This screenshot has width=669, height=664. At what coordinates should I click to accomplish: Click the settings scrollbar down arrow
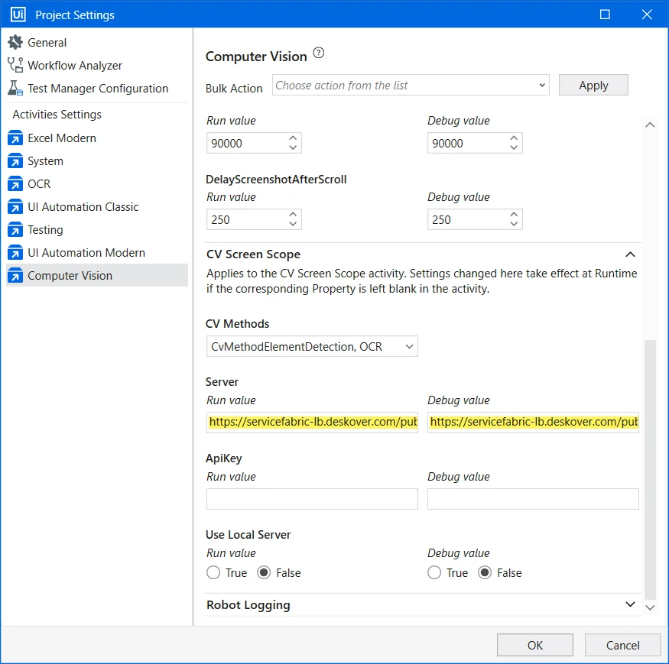point(650,607)
